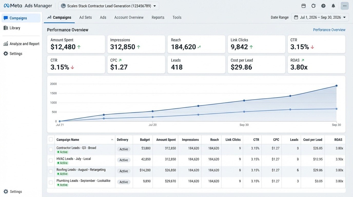Click the refresh icon in the top bar
353x197 pixels.
click(313, 6)
